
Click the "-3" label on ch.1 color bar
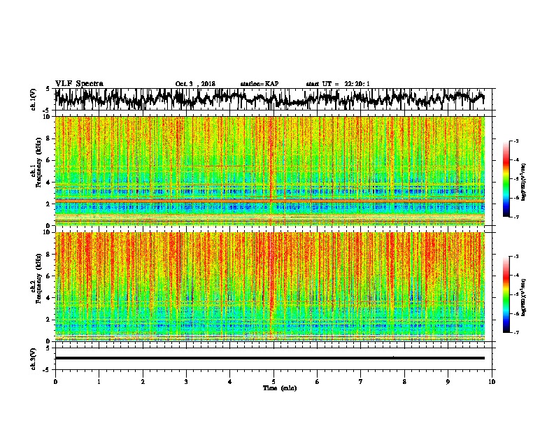516,141
